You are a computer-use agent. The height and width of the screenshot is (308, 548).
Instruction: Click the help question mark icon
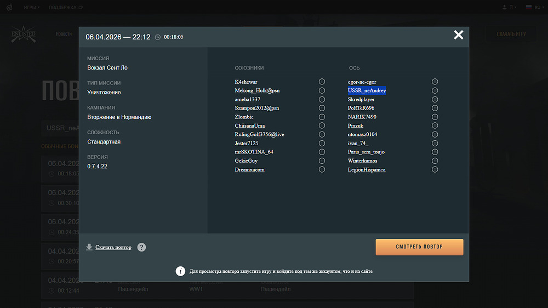point(141,247)
